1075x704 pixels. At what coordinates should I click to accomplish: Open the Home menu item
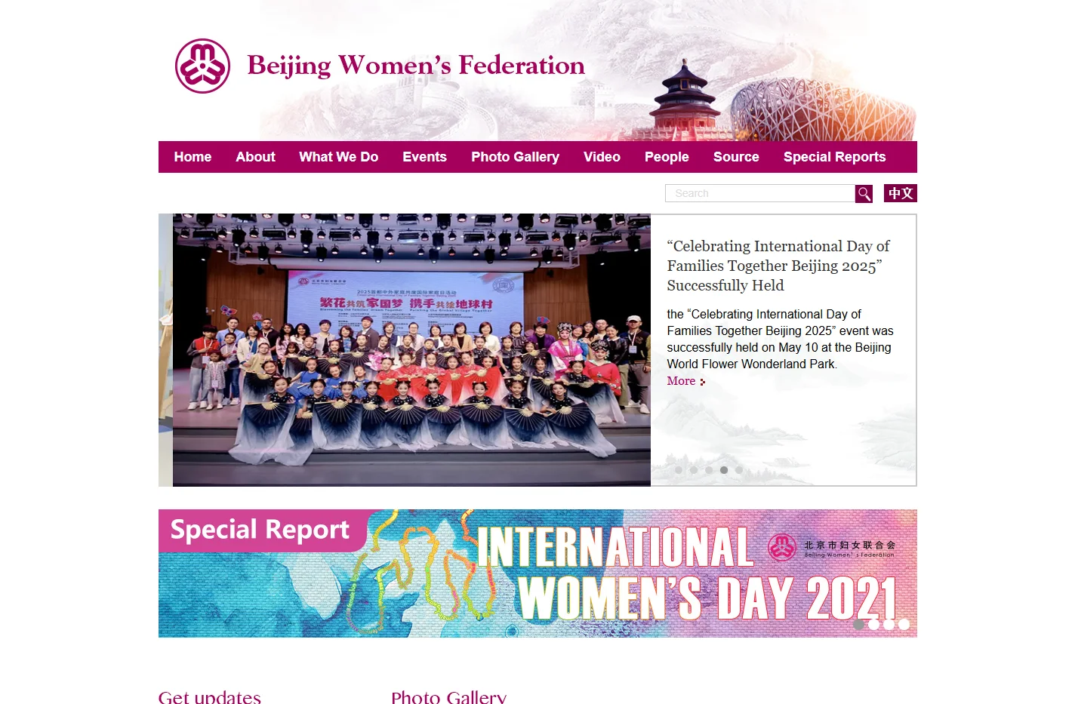(x=193, y=157)
